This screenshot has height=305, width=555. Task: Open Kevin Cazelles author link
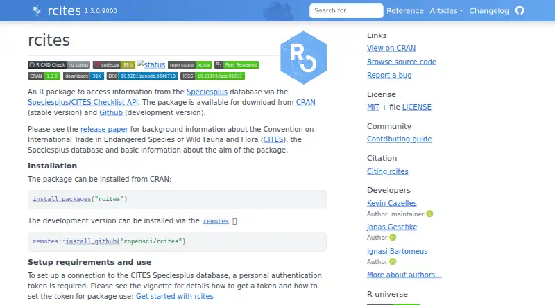tap(392, 203)
